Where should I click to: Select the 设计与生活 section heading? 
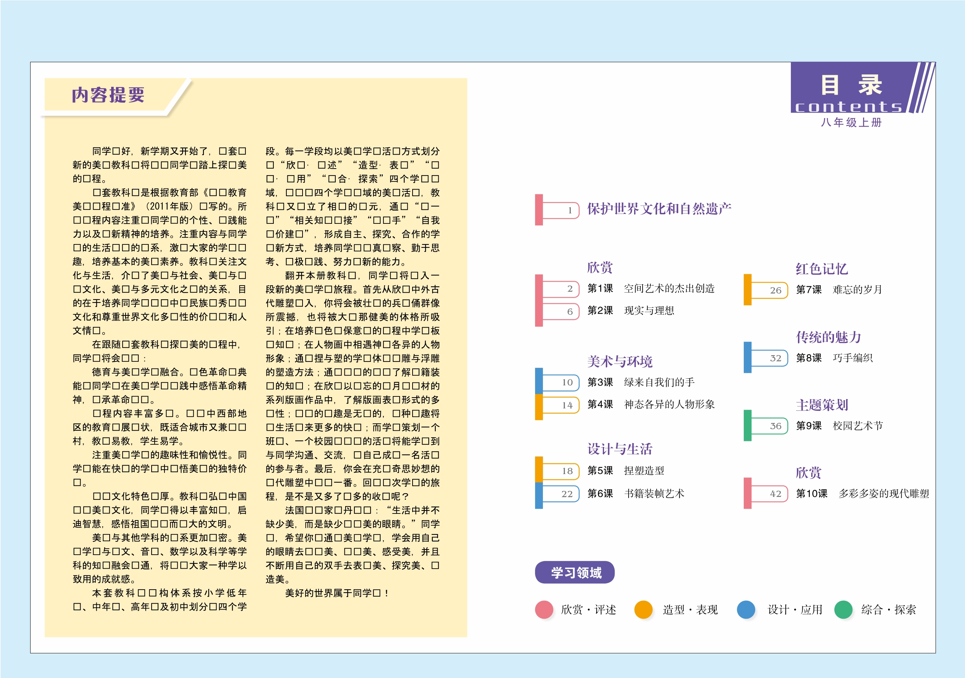(619, 449)
